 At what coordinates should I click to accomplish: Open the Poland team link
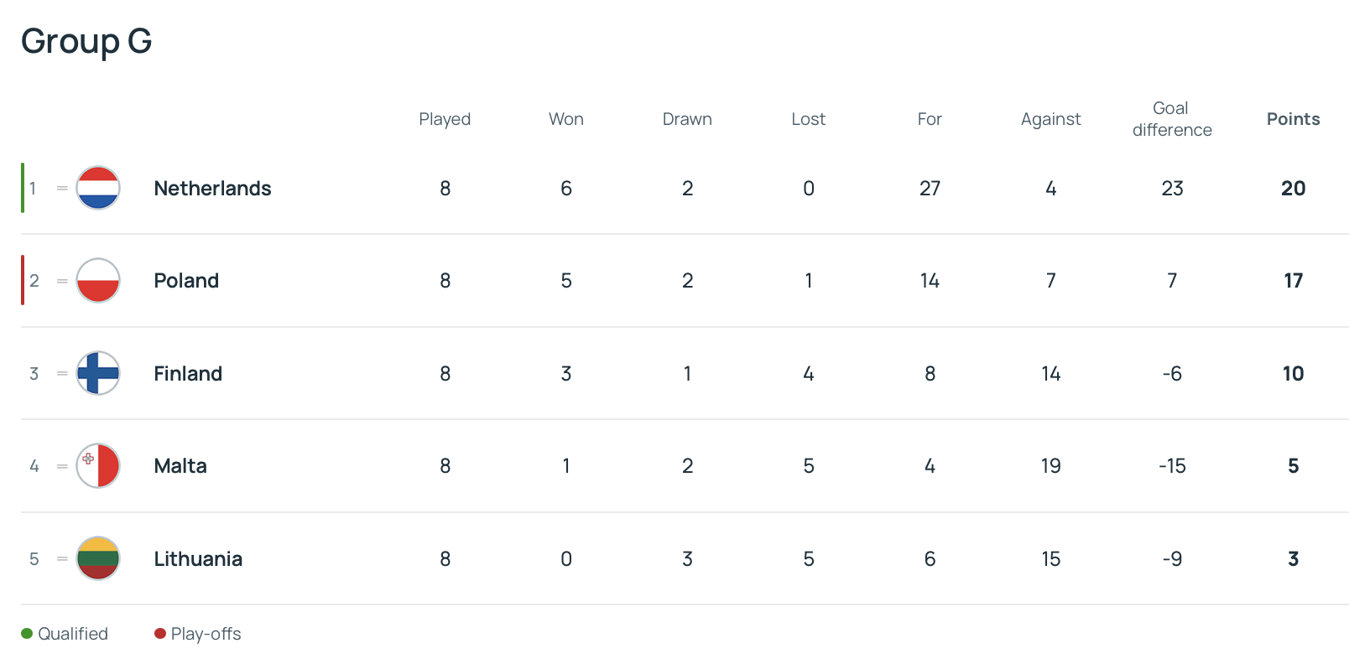(x=186, y=281)
